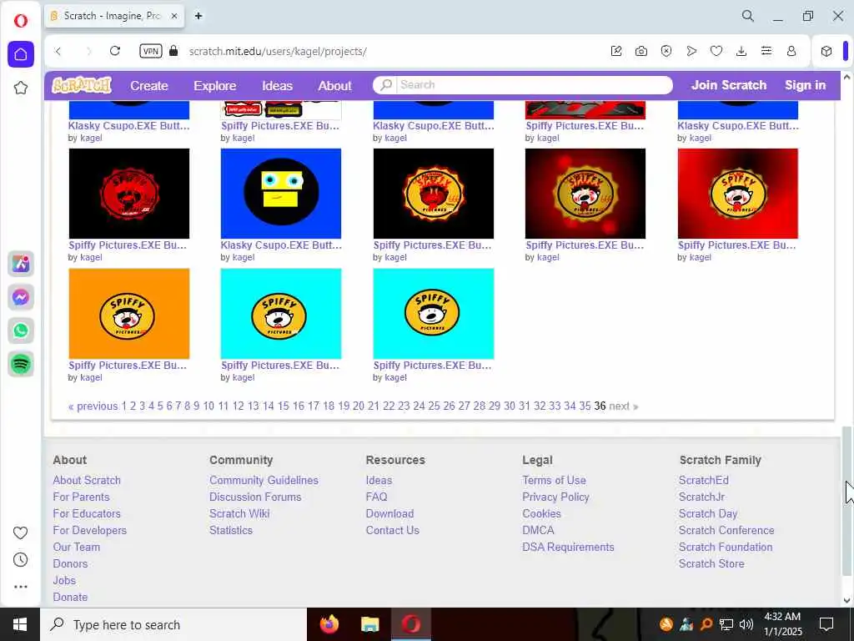Open ad blocker shield icon
Screen dimensions: 854x641
click(666, 51)
